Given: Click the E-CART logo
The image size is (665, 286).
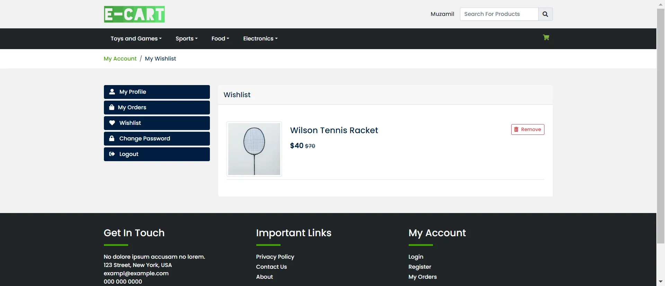Looking at the screenshot, I should (x=134, y=14).
